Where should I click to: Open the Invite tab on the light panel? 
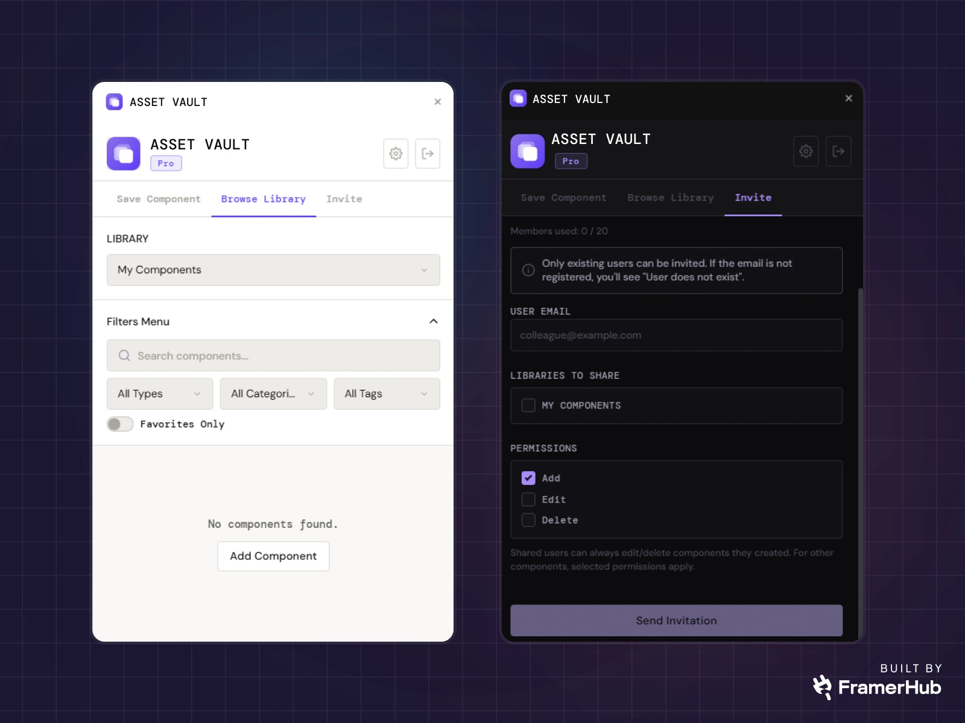pyautogui.click(x=344, y=199)
